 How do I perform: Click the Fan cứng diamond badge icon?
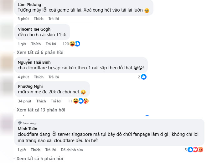pyautogui.click(x=20, y=123)
